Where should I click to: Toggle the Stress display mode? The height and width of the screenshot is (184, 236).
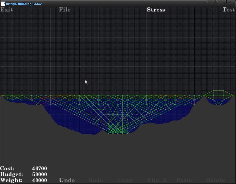coord(156,10)
